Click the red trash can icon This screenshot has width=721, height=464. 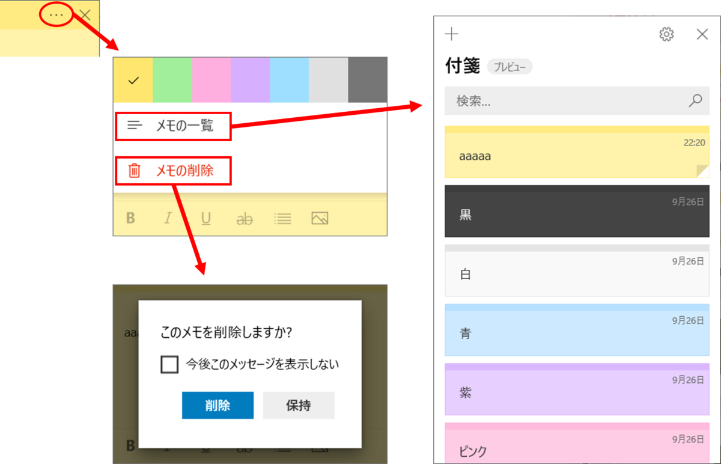(135, 171)
